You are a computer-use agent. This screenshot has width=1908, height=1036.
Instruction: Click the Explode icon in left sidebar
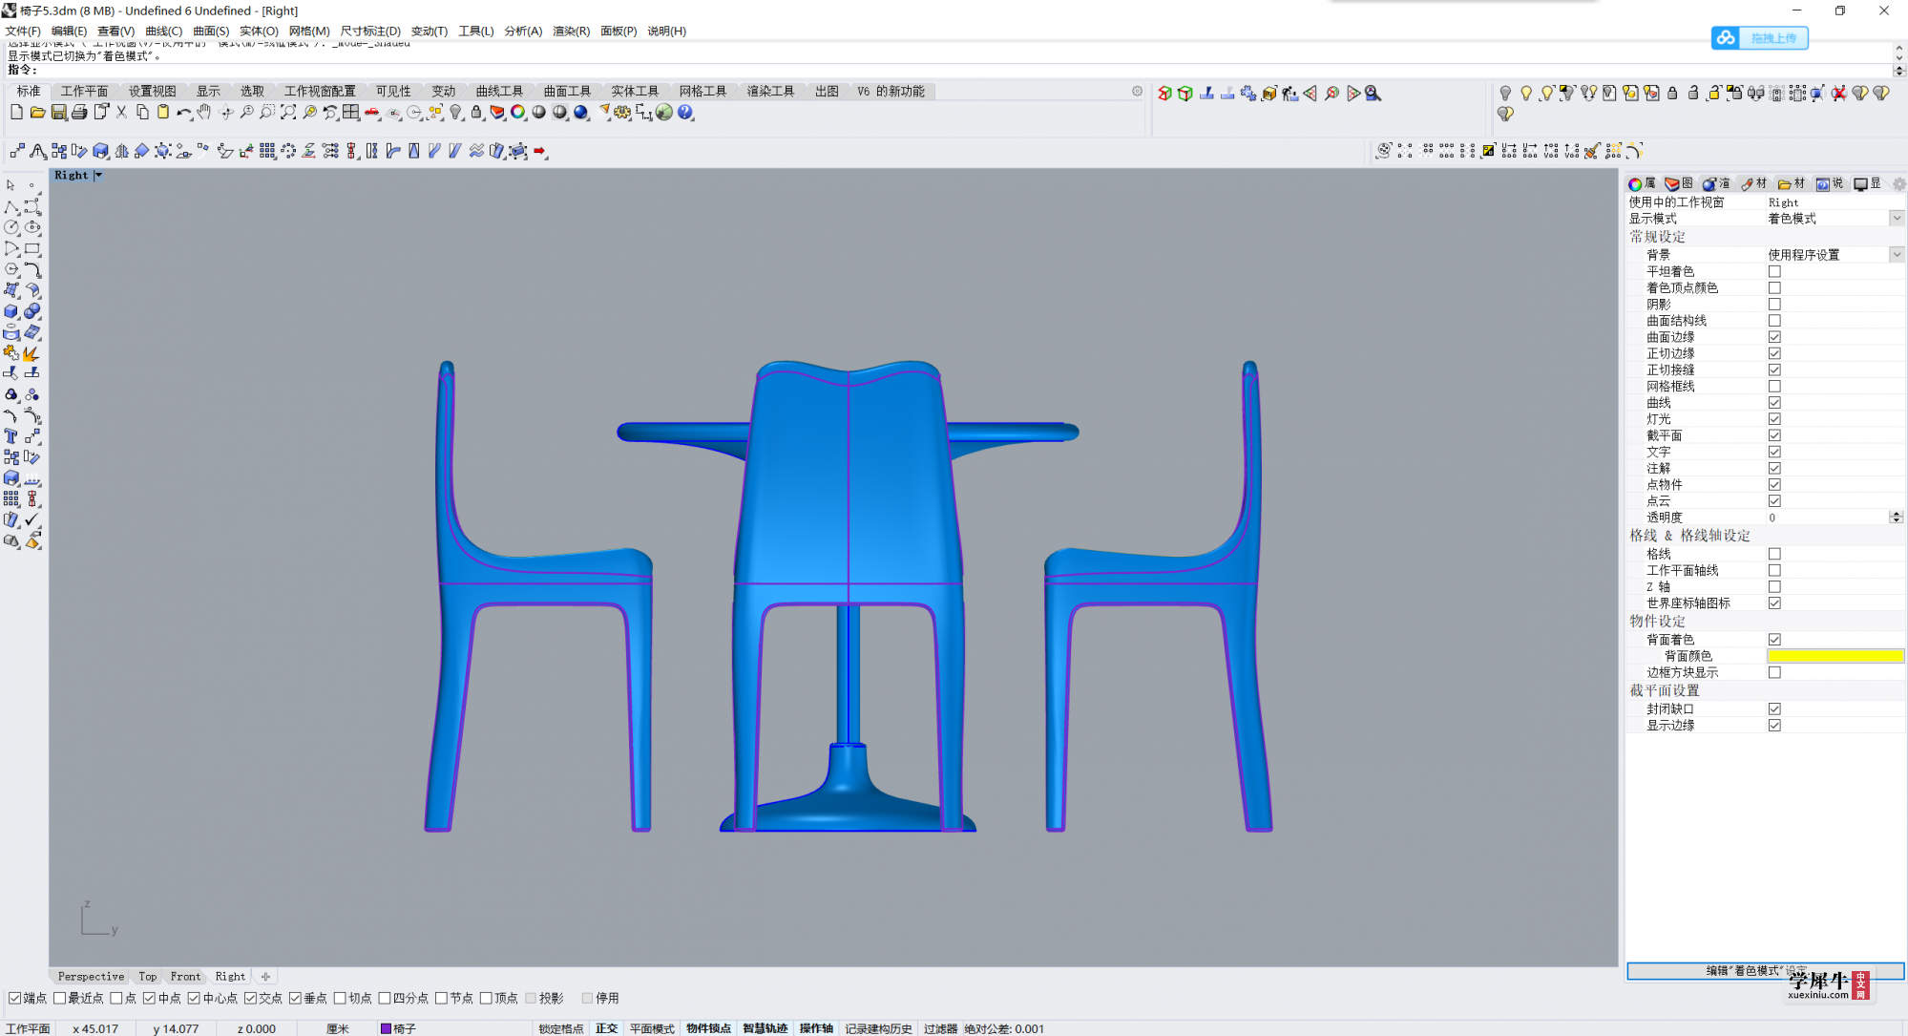pos(32,353)
